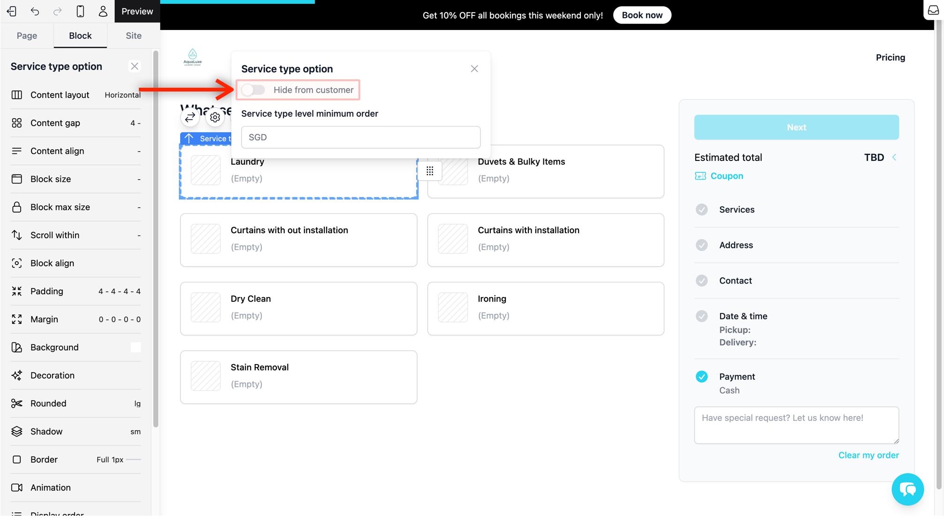Viewport: 944px width, 518px height.
Task: Click the undo arrow icon
Action: pyautogui.click(x=35, y=11)
